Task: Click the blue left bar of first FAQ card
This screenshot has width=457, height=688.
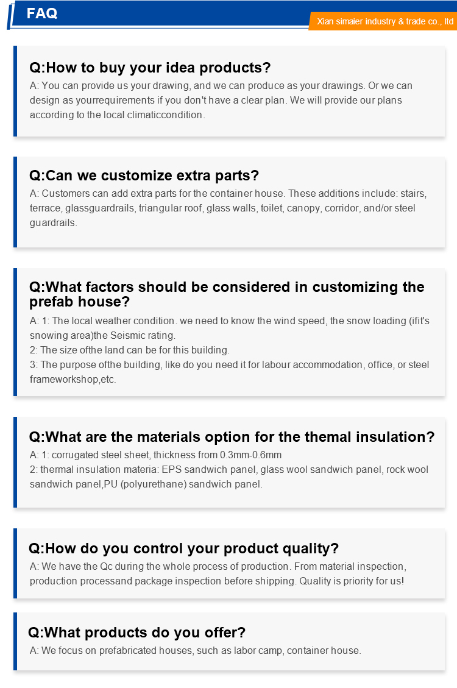Action: pos(15,91)
